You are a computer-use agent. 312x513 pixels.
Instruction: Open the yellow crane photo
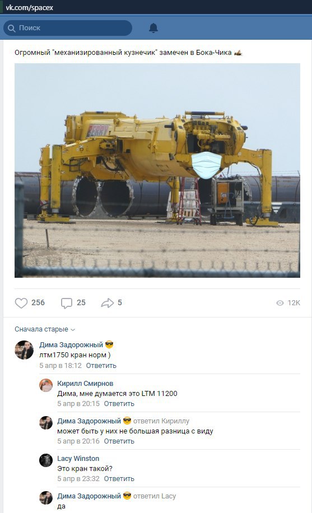[x=157, y=170]
